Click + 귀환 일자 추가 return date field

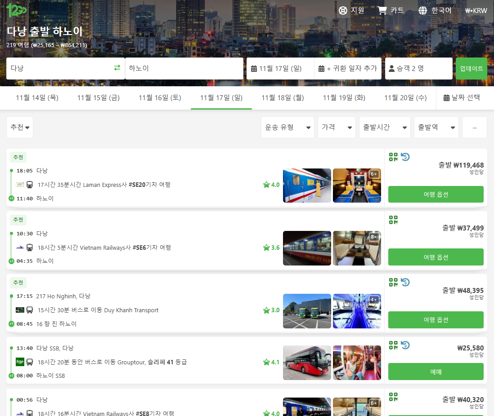[x=348, y=68]
